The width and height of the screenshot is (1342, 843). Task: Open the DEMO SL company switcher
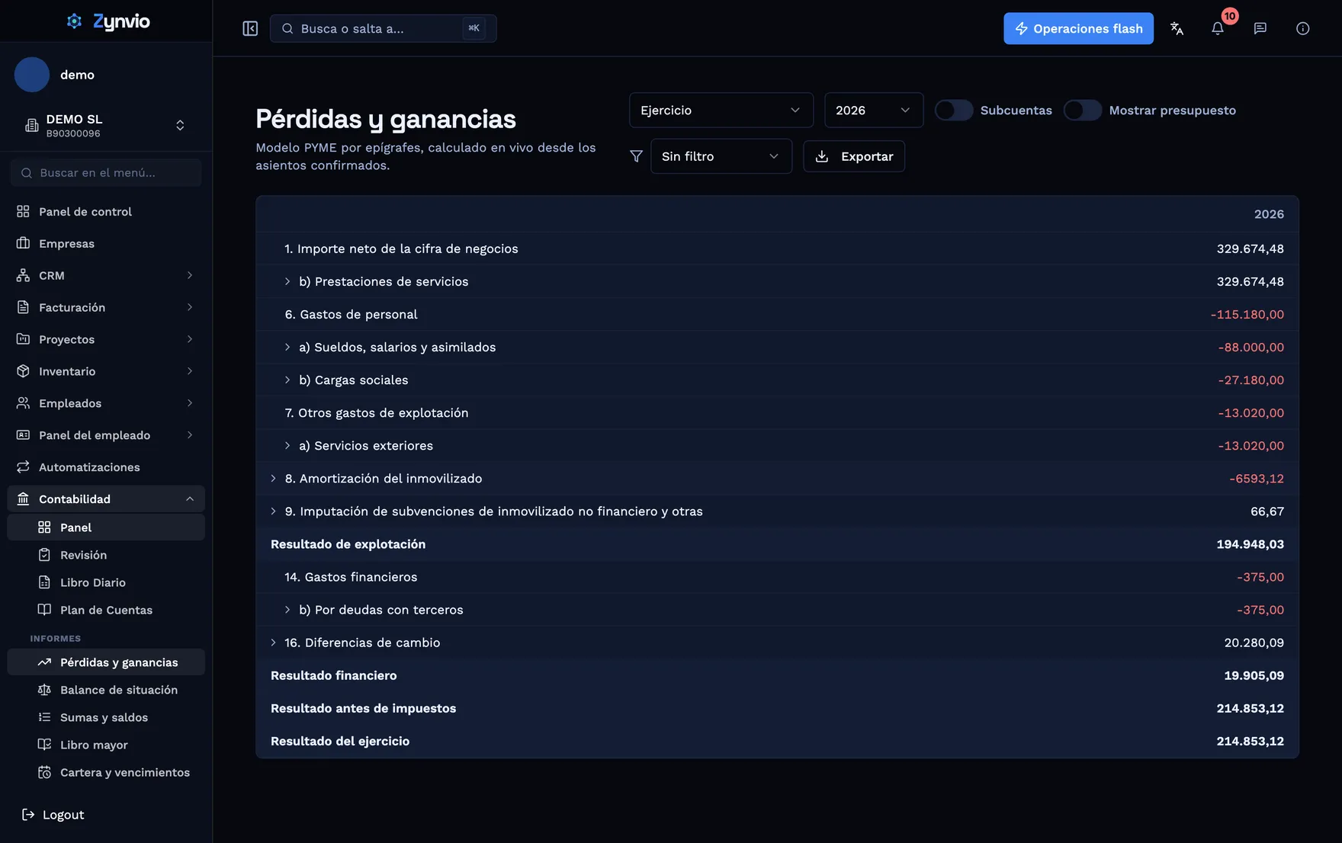click(106, 125)
